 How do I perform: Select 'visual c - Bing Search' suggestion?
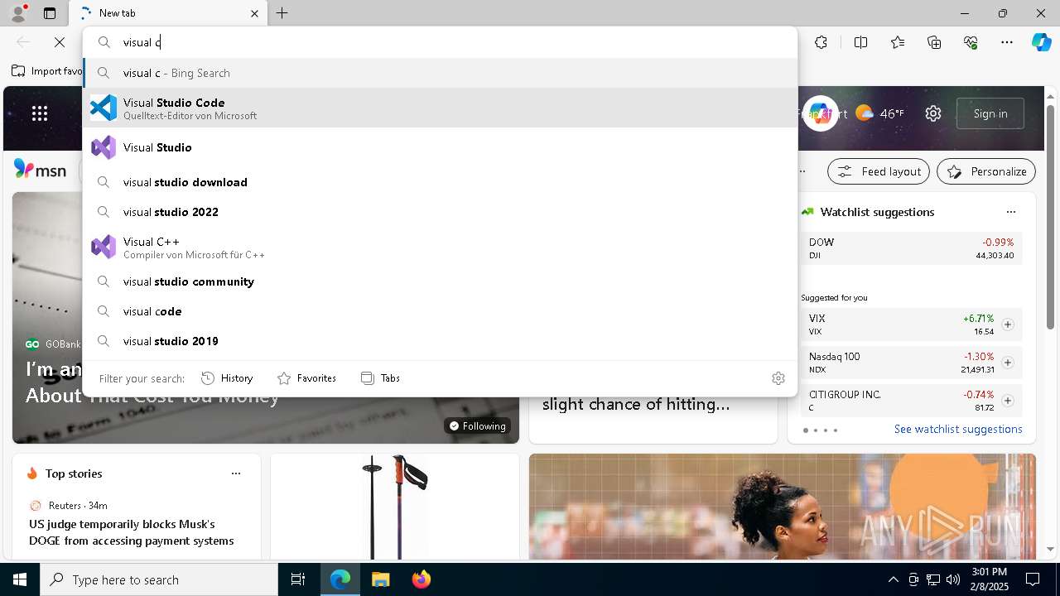(x=440, y=73)
